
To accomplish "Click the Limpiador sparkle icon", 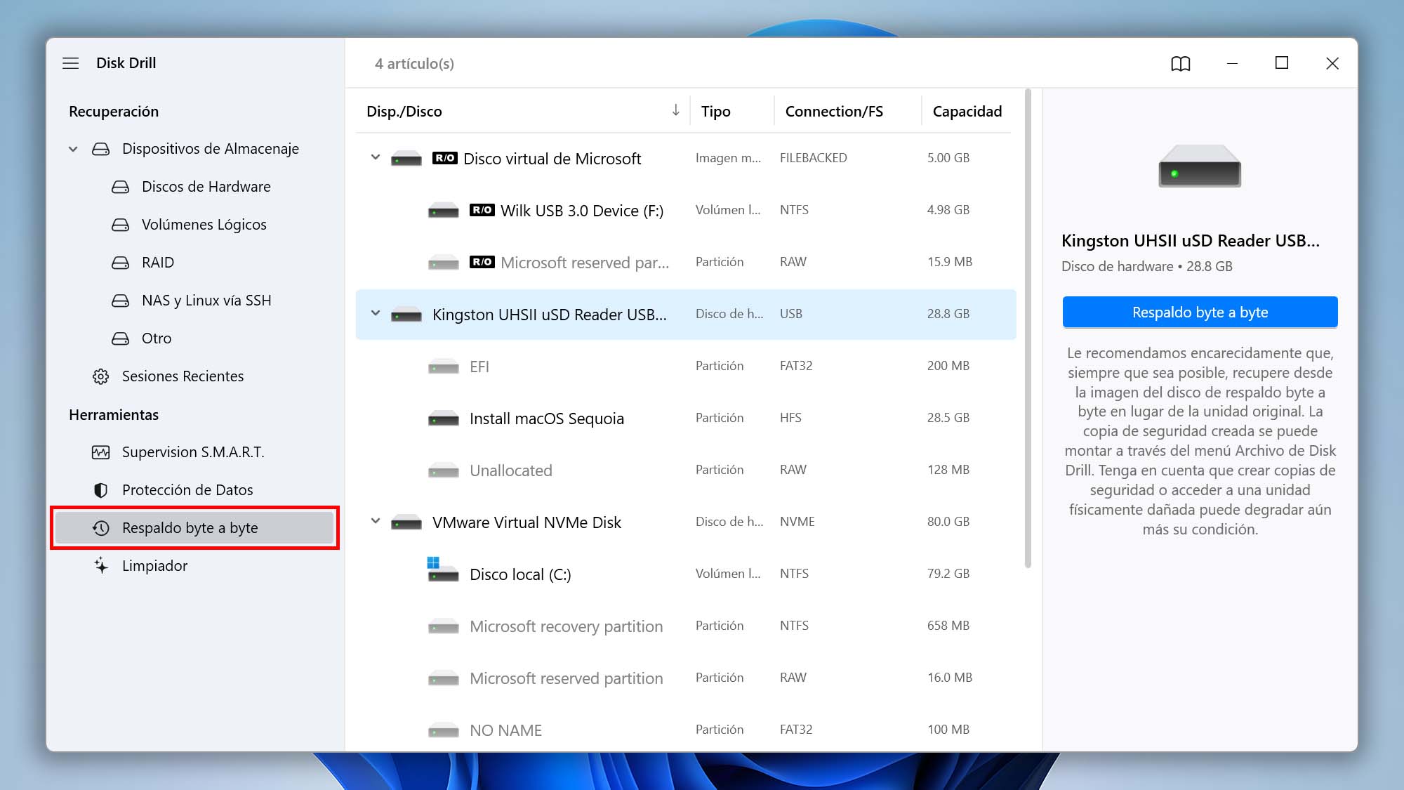I will (101, 566).
